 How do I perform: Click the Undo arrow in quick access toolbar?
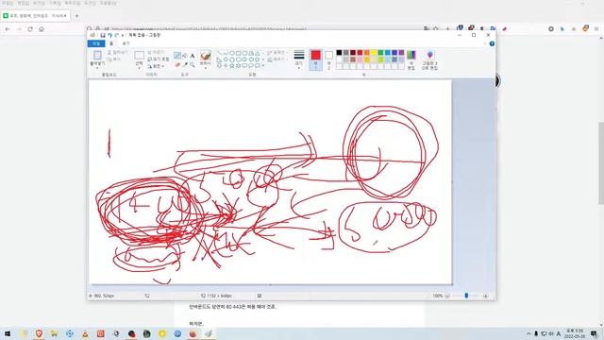109,35
